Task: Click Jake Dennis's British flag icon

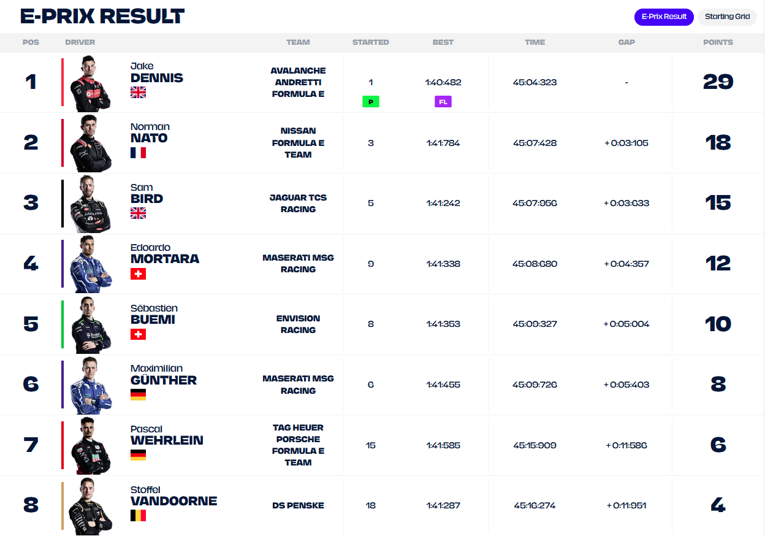Action: [x=139, y=93]
